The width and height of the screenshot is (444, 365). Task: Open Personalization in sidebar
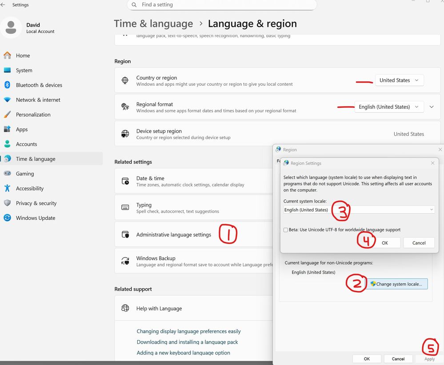pos(52,114)
